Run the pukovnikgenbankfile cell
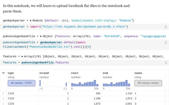This screenshot has height=105, width=169. [166, 43]
